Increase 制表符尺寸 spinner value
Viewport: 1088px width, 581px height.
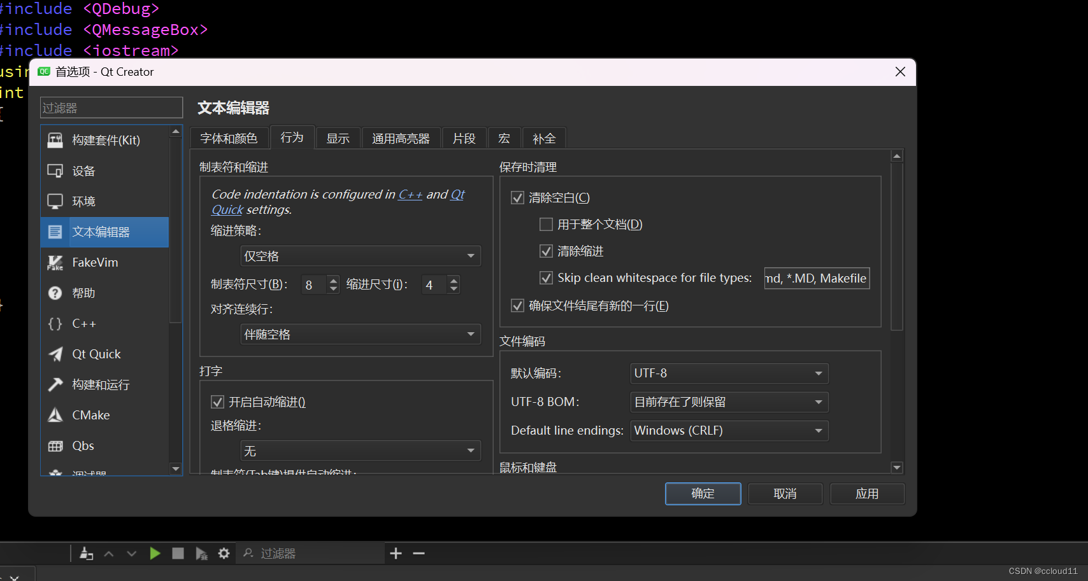[x=333, y=279]
